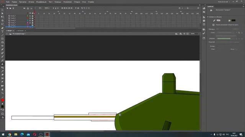Select the Paint Bucket tool in toolbar
Viewport: 245px width, 137px height.
(x=2, y=64)
